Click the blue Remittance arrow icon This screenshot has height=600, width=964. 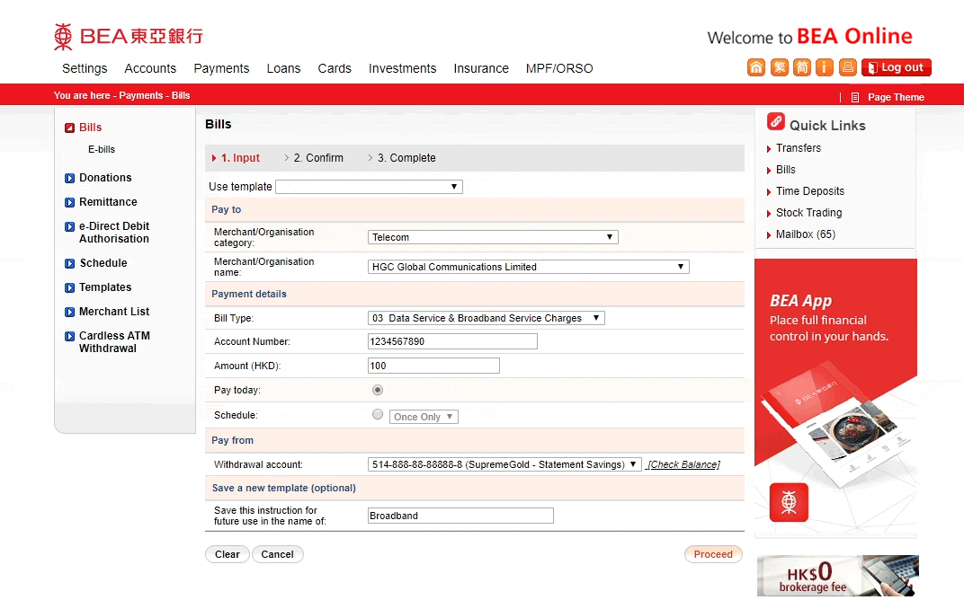(69, 202)
